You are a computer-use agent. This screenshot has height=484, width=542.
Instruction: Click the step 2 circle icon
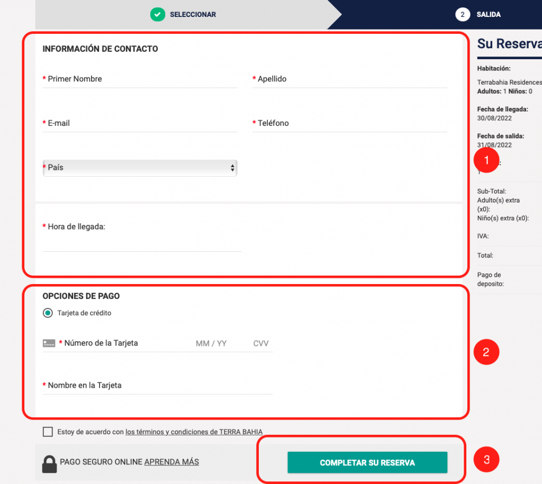click(463, 14)
